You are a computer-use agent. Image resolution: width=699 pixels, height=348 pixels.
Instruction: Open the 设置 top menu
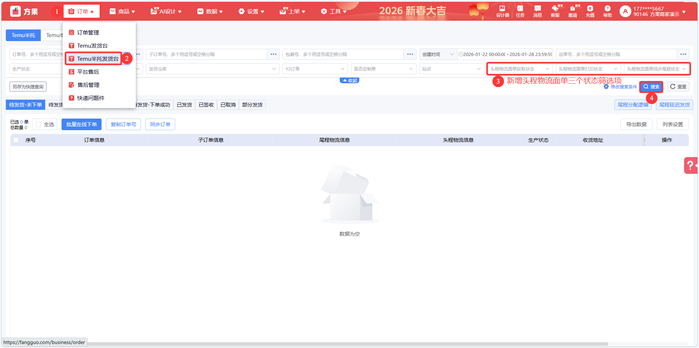click(251, 11)
